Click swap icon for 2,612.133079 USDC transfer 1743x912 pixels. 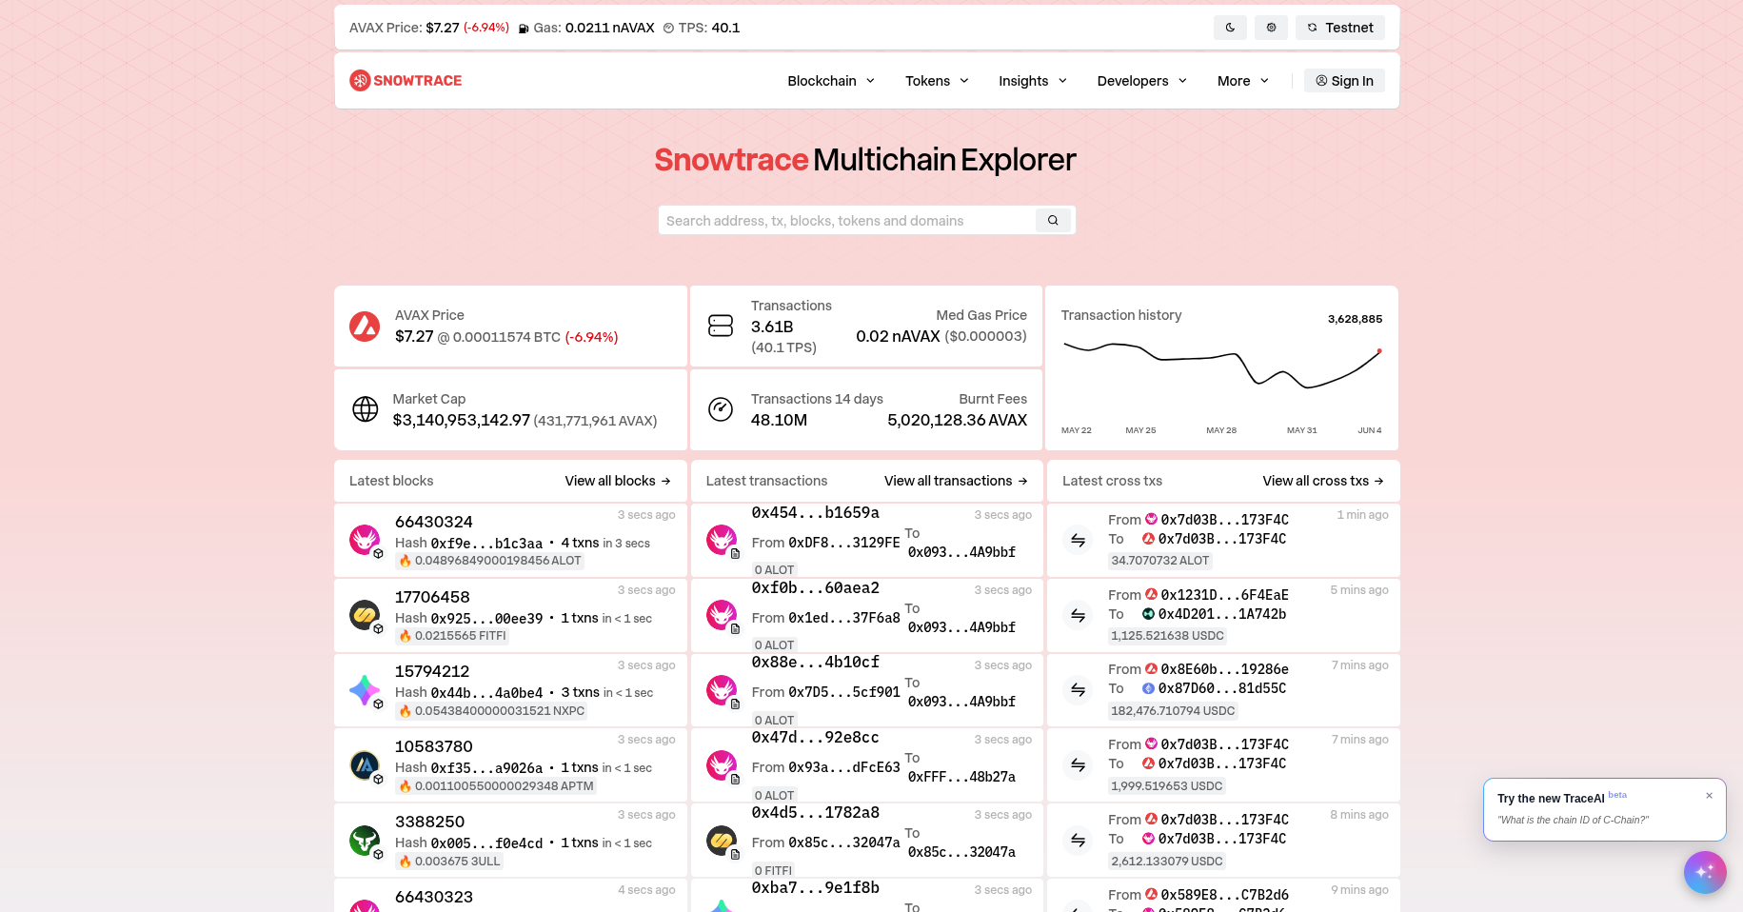(1078, 840)
